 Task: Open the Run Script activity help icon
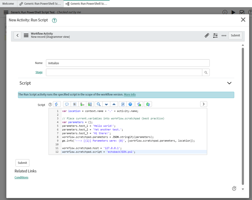(x=54, y=20)
